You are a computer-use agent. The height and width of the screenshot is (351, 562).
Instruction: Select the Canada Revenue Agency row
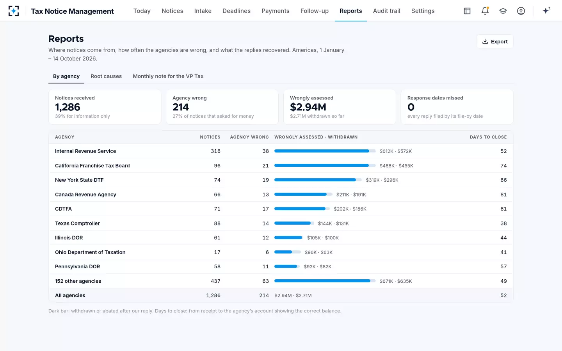tap(281, 195)
